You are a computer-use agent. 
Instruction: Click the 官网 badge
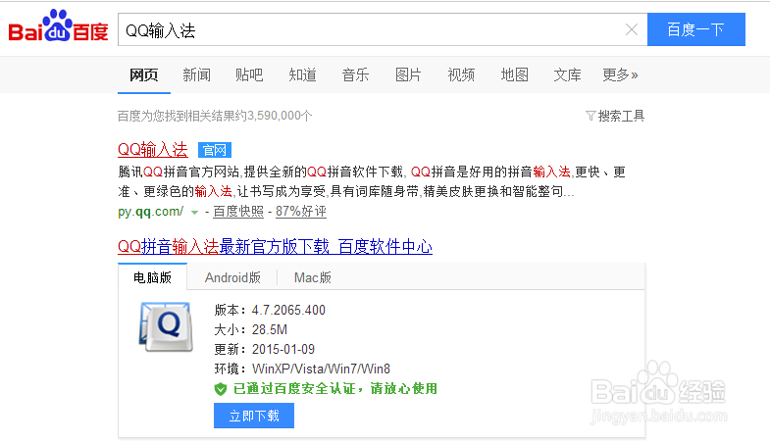215,150
